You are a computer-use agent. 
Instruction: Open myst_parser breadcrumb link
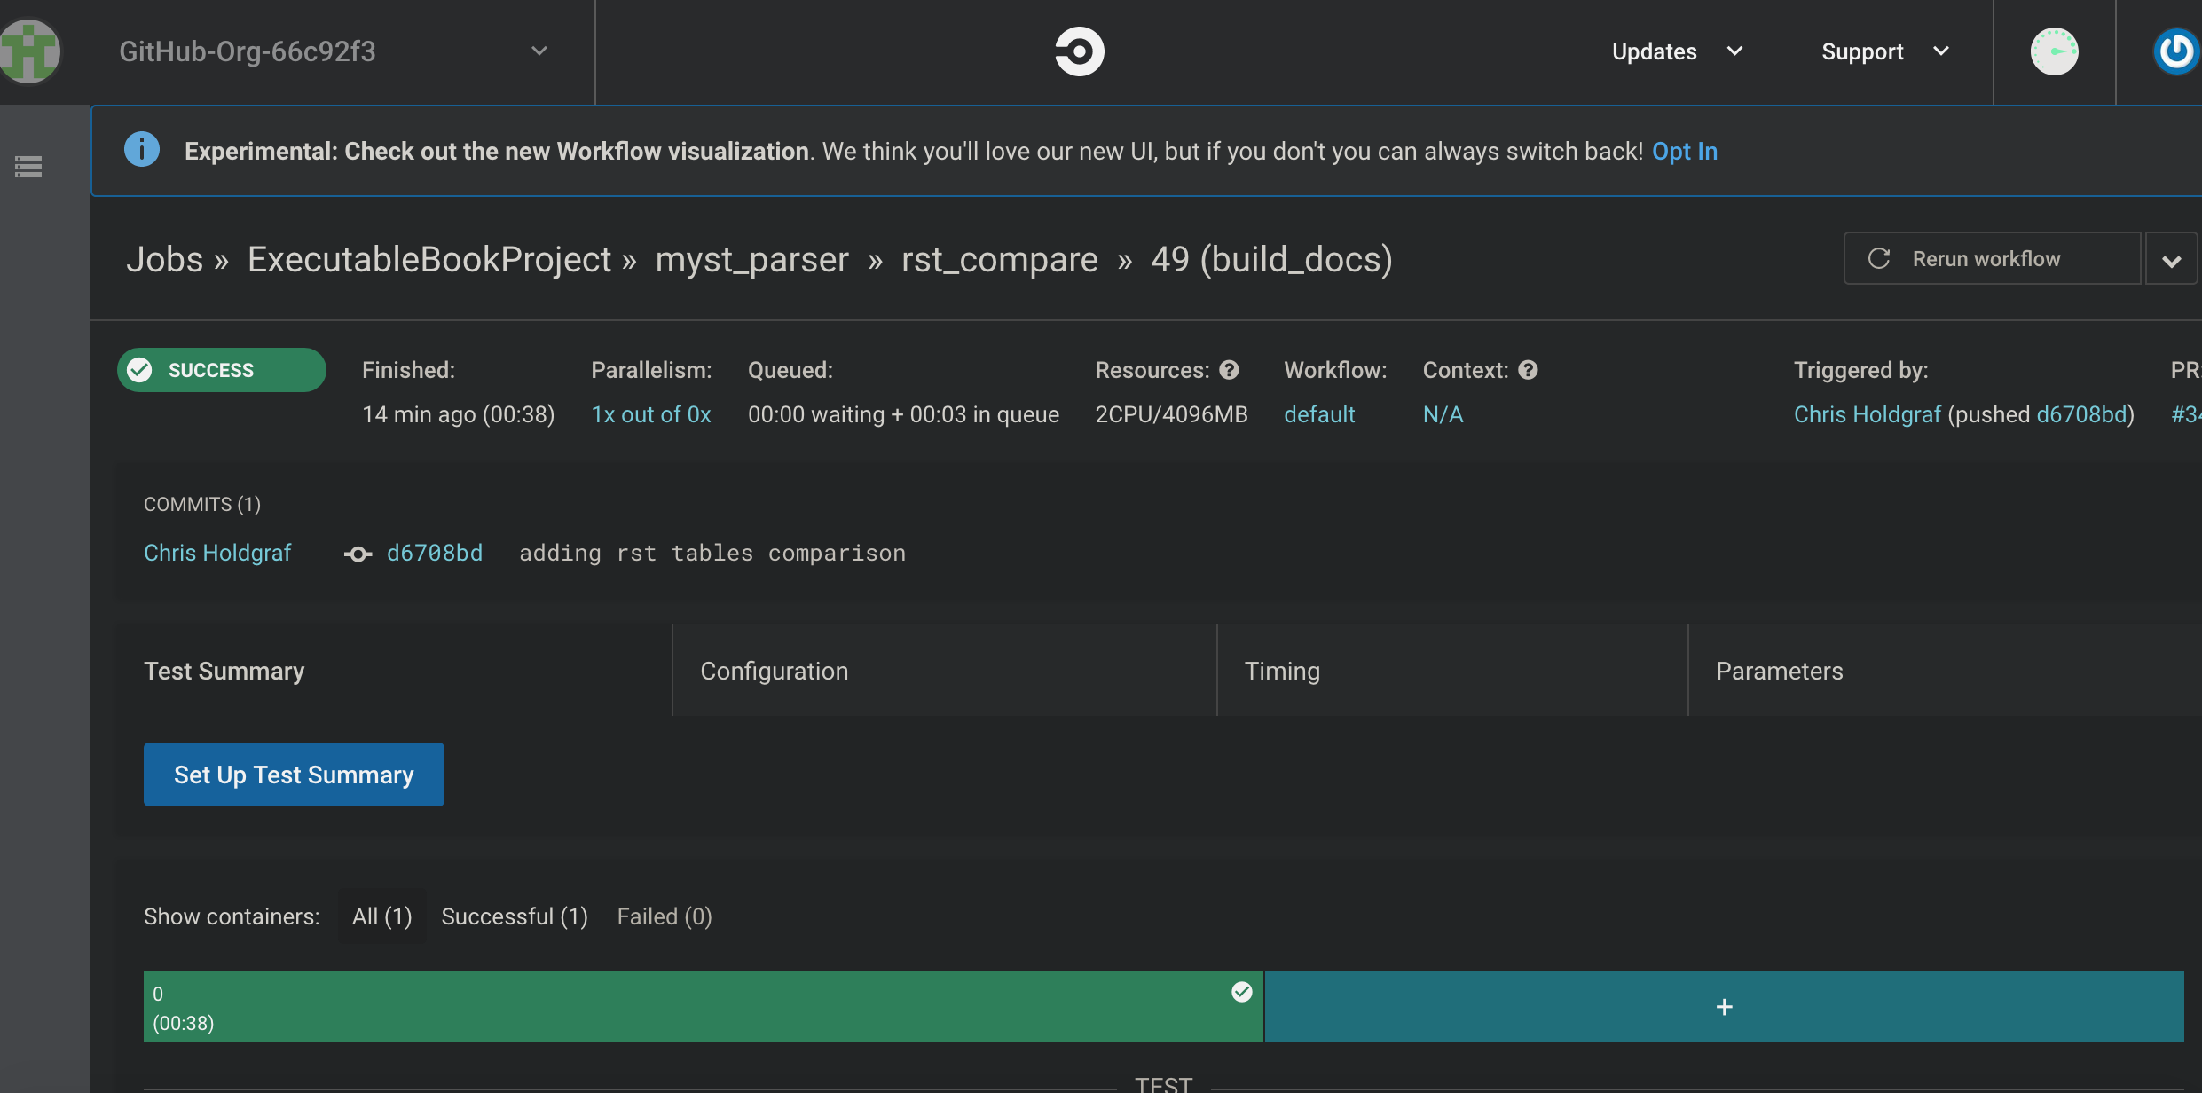tap(752, 259)
